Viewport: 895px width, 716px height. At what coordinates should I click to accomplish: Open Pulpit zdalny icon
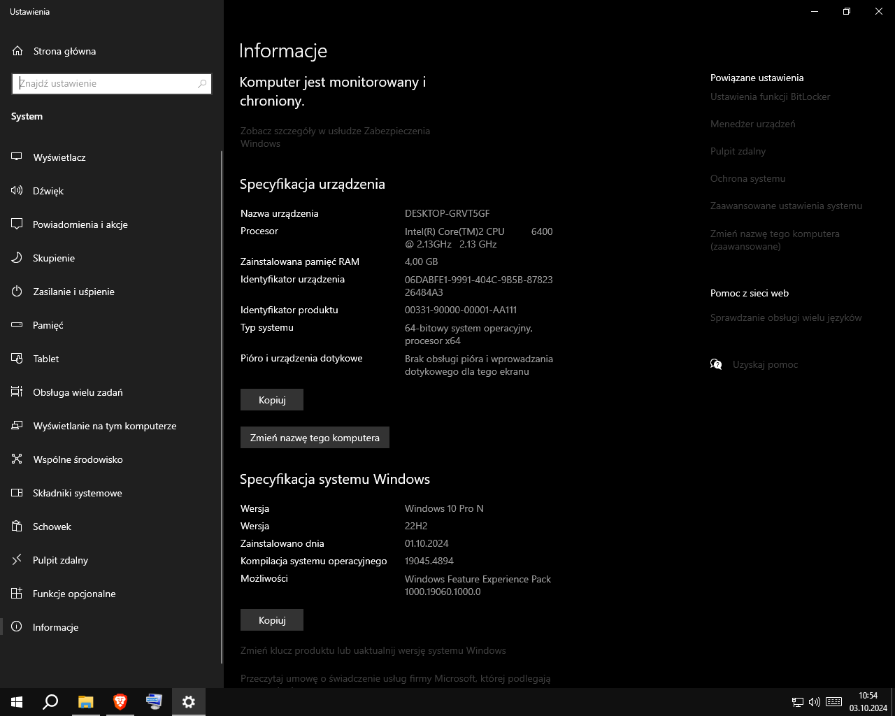pos(17,560)
